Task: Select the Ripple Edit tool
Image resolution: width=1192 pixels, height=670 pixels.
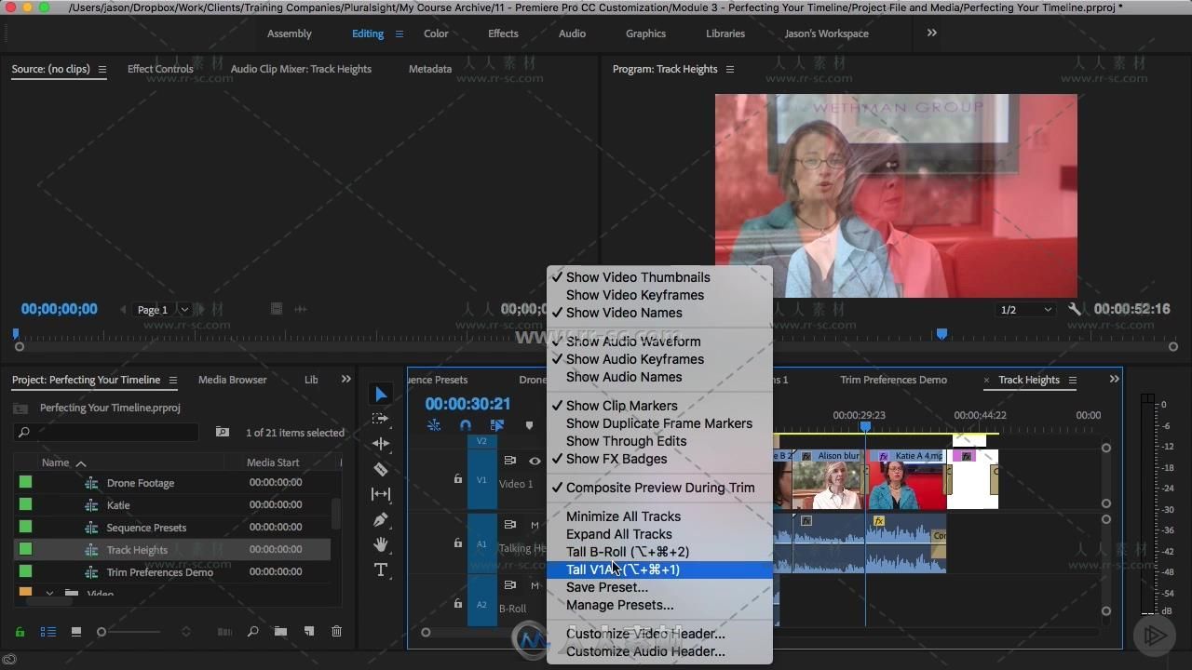Action: (381, 444)
